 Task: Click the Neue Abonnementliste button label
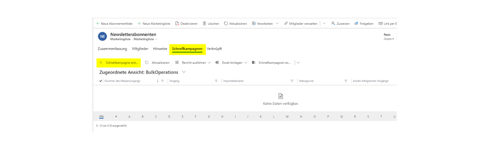point(117,23)
